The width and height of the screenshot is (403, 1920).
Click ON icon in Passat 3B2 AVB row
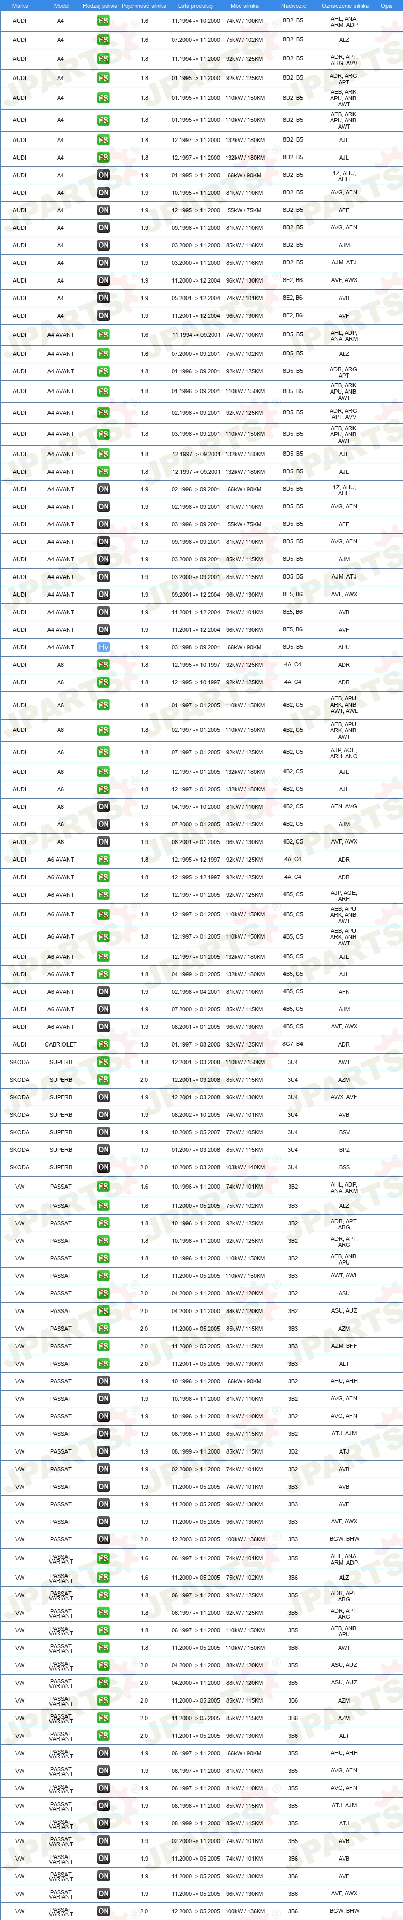pyautogui.click(x=104, y=1469)
